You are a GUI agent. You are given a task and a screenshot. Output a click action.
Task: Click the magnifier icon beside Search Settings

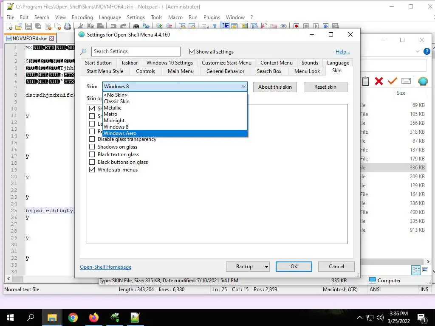click(84, 52)
